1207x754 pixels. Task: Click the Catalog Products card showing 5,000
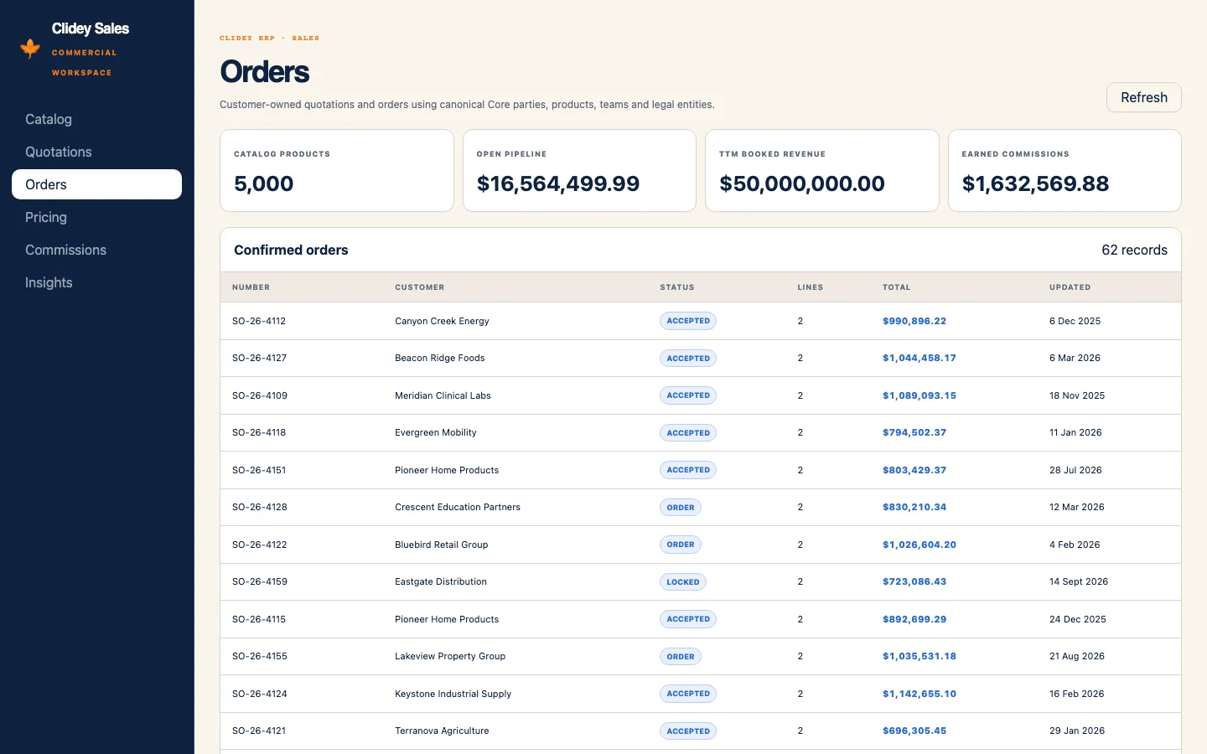(x=337, y=170)
